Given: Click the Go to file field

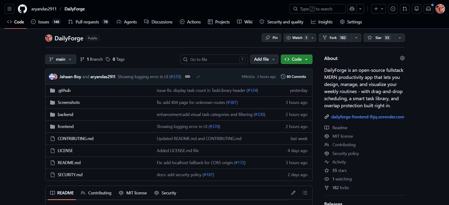Looking at the screenshot, I should 214,59.
